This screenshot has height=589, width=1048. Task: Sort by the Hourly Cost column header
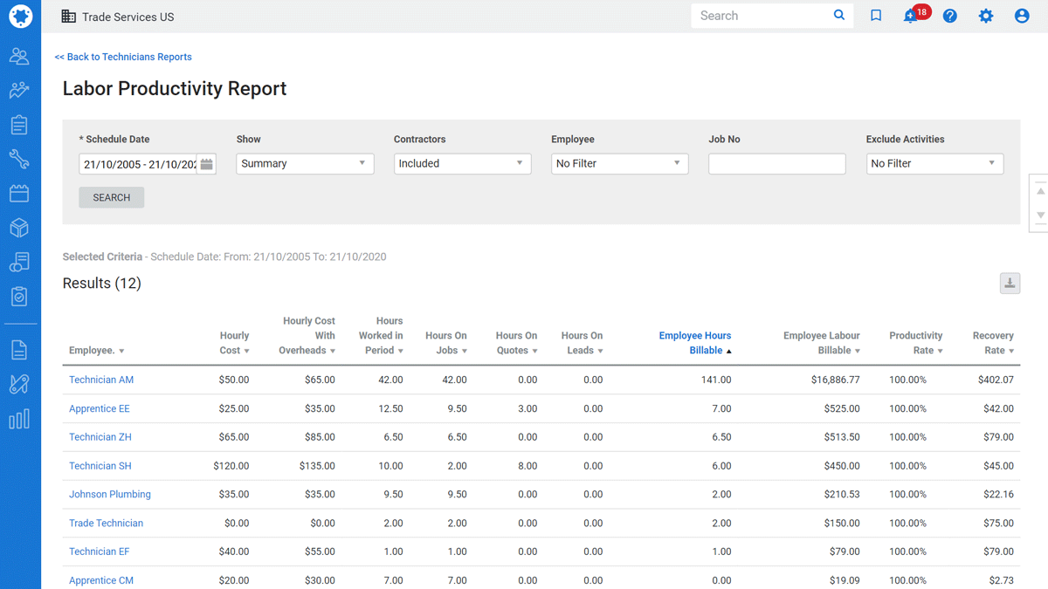click(x=234, y=343)
